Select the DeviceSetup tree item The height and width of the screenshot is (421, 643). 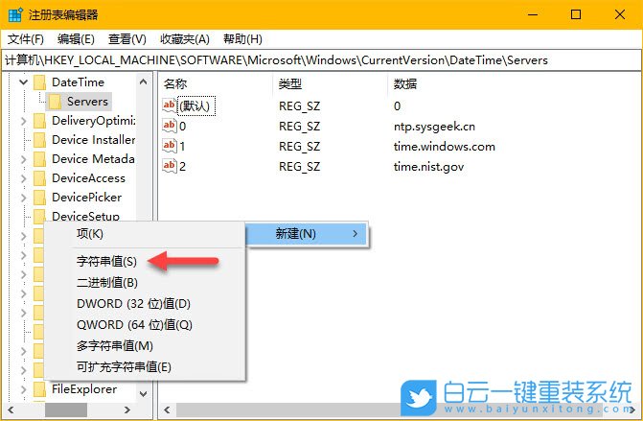85,216
